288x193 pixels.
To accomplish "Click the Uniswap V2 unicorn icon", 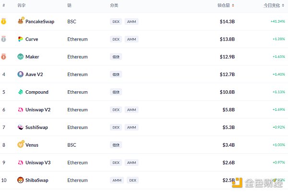I will point(20,110).
